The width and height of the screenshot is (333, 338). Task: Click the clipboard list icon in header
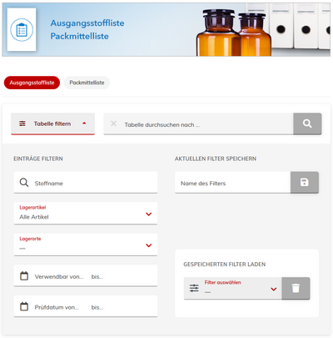(x=22, y=30)
